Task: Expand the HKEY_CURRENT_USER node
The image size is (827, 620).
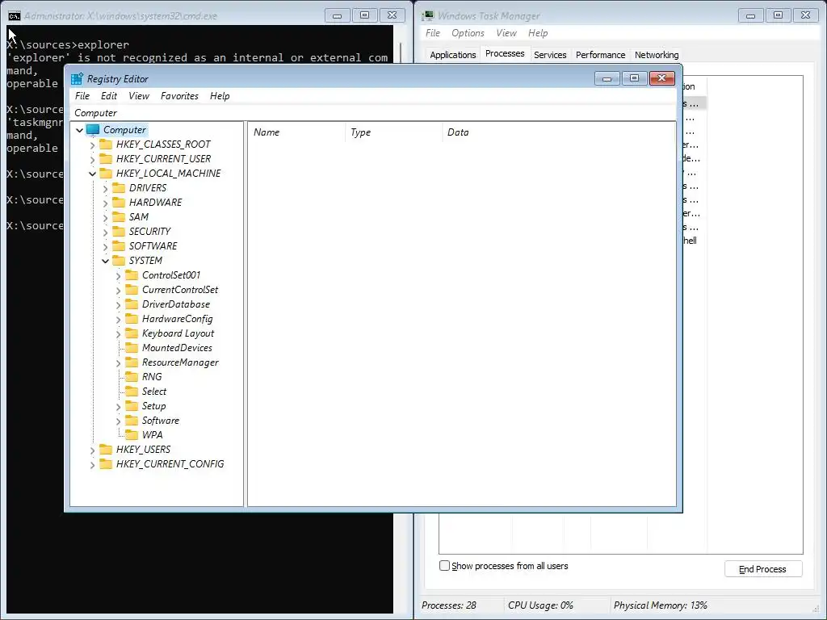Action: click(92, 159)
